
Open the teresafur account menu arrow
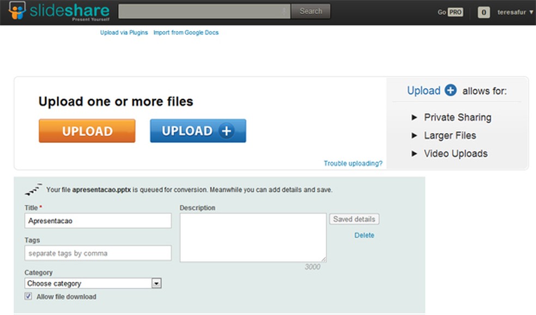tap(531, 12)
